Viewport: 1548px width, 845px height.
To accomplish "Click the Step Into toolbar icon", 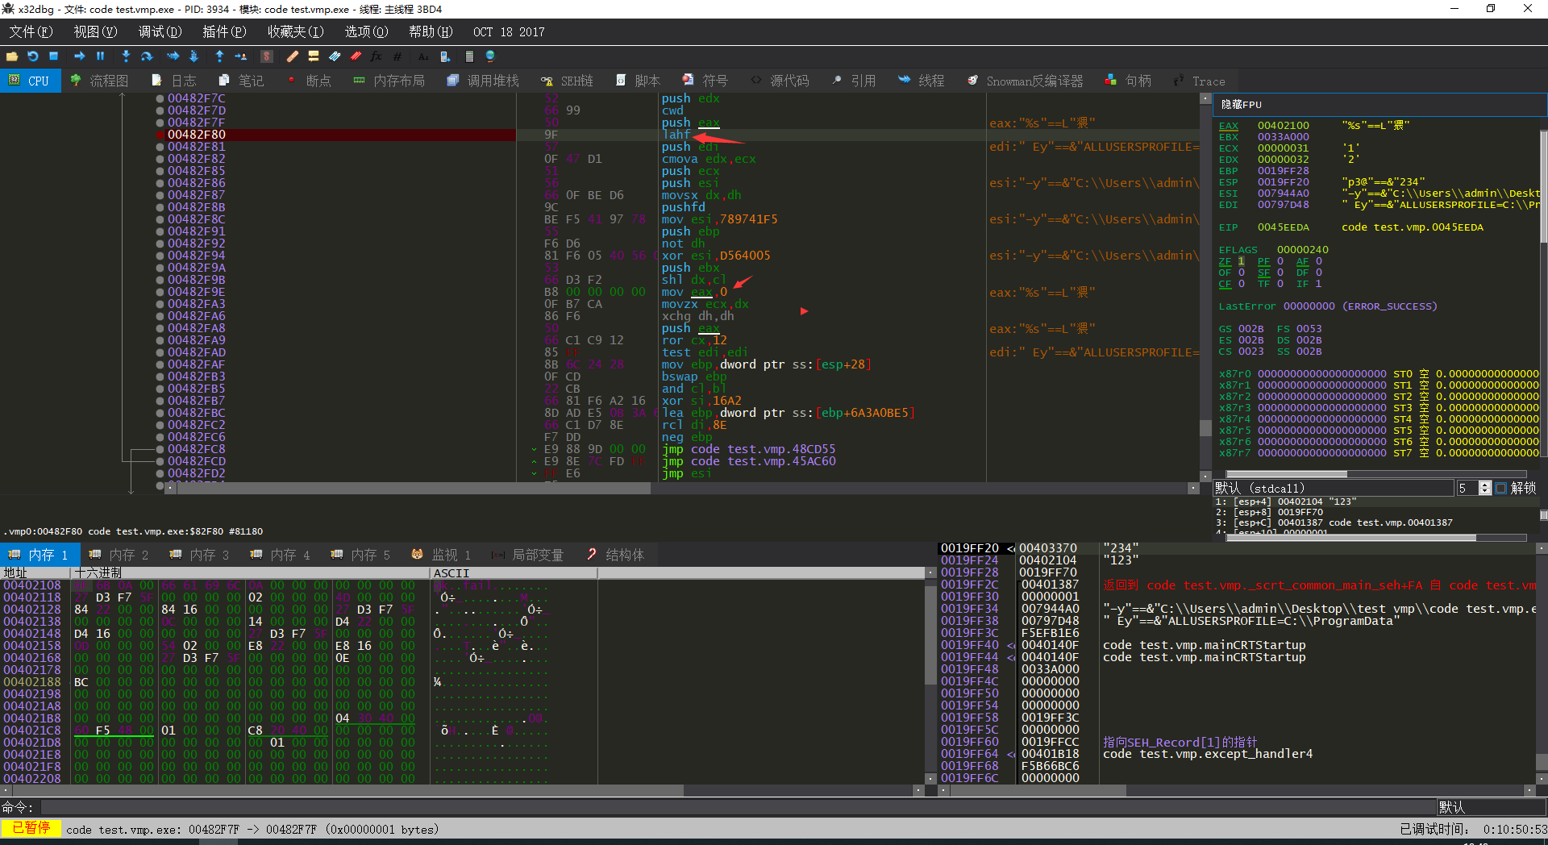I will point(126,56).
